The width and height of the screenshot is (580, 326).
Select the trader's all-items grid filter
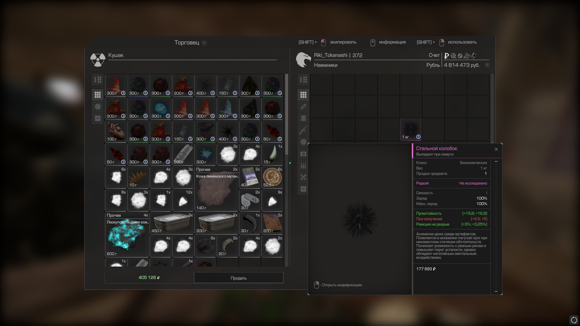[x=98, y=95]
